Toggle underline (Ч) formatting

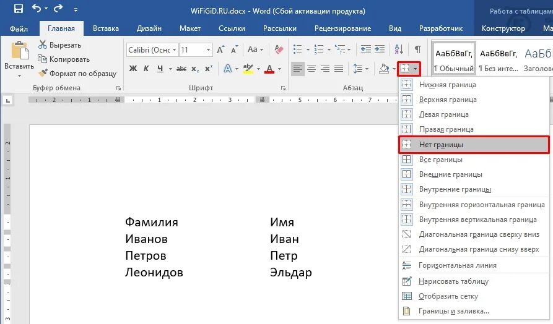pos(160,69)
